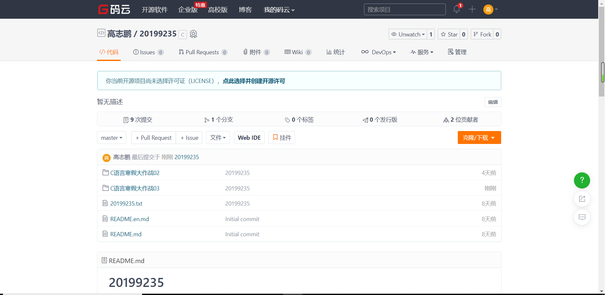Expand the Unwatch dropdown
605x295 pixels.
click(x=408, y=34)
